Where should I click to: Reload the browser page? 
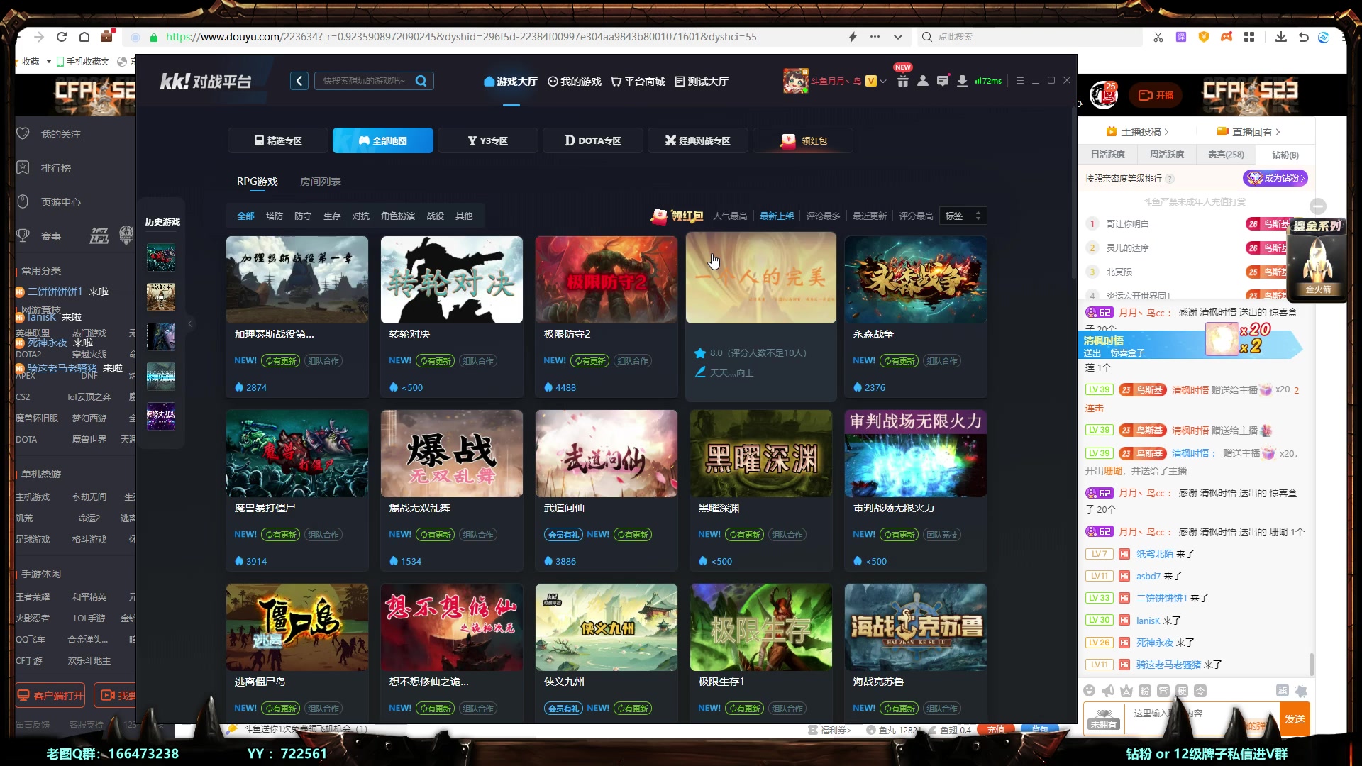click(x=62, y=37)
